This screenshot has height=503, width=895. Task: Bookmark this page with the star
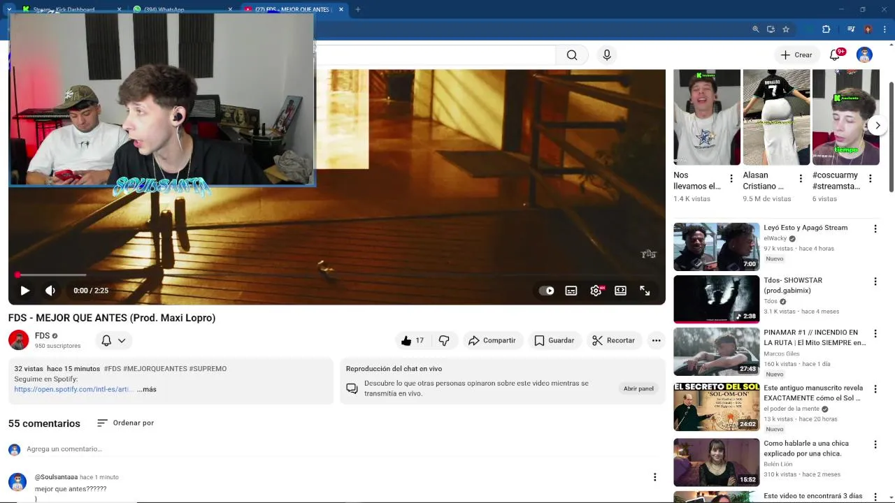click(786, 29)
